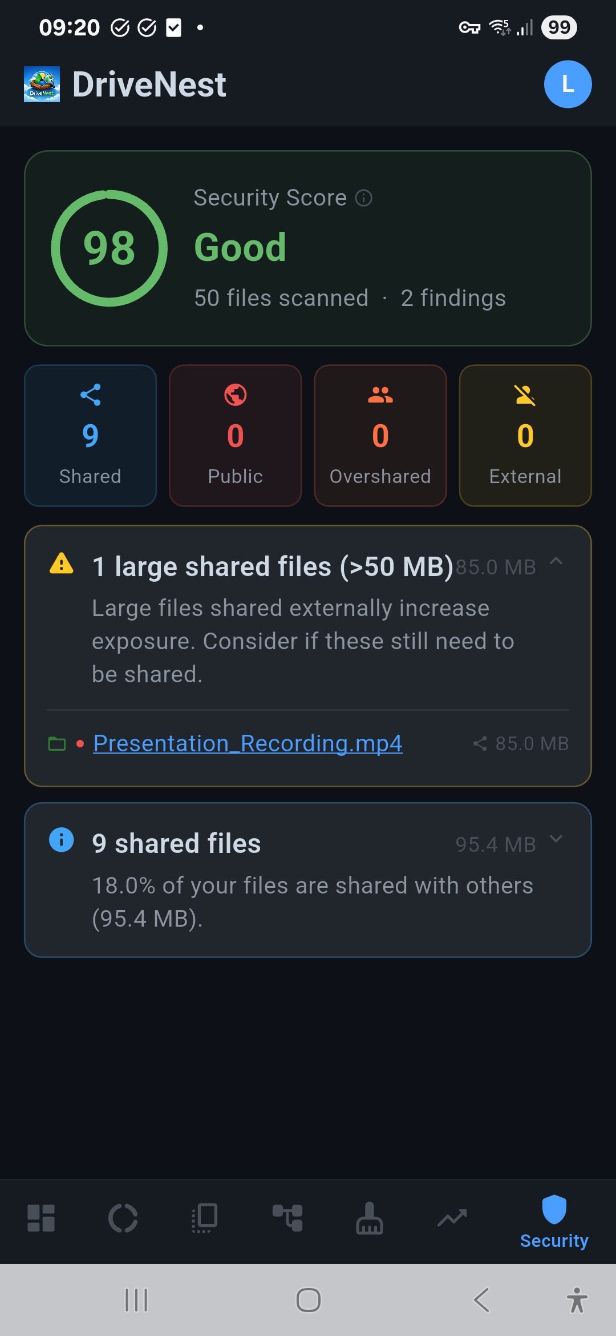Tap the Overshared files count card

click(380, 436)
